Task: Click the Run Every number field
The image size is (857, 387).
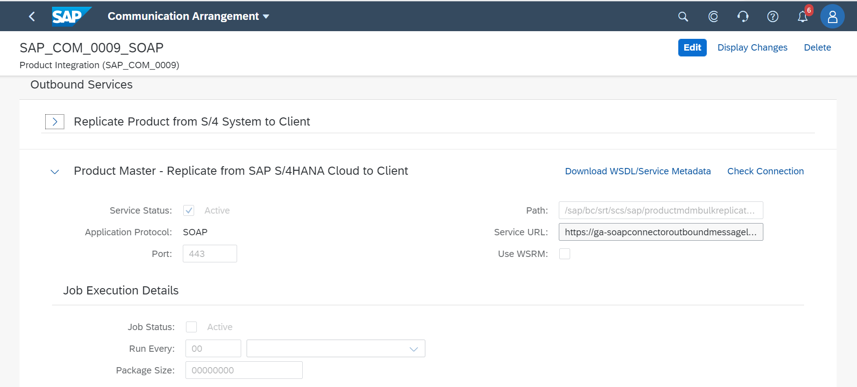Action: click(213, 349)
